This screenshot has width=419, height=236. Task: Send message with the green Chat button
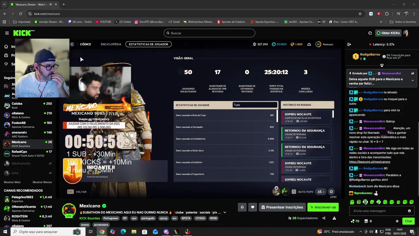[x=408, y=221]
